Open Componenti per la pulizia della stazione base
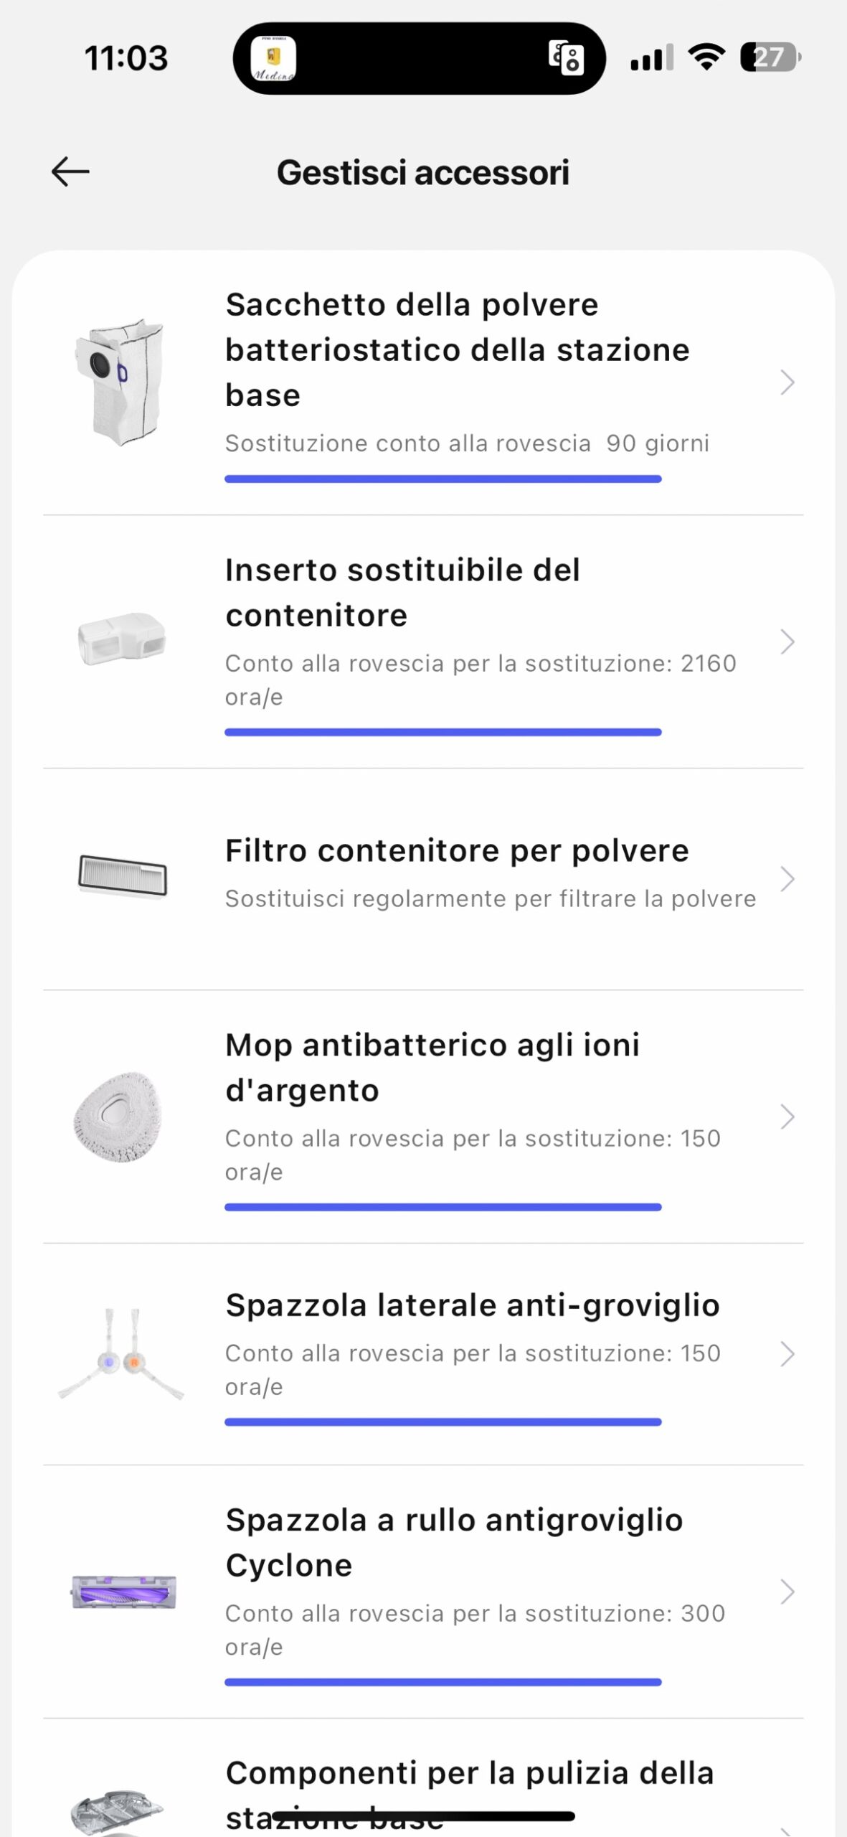 [470, 1774]
